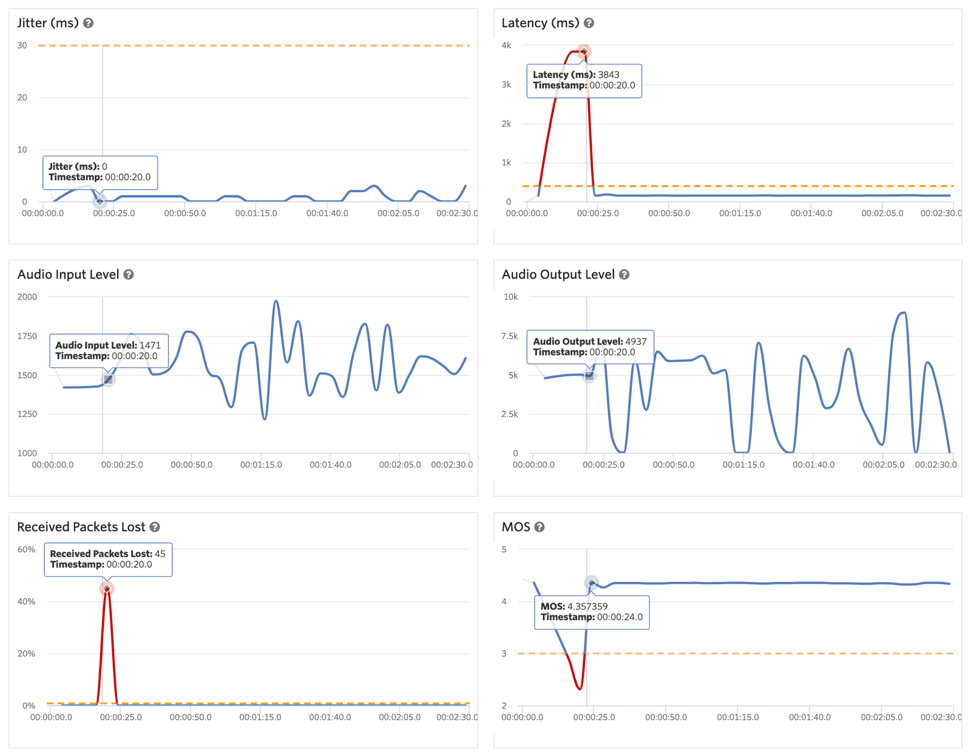Select the highlighted latency peak data point
This screenshot has width=971, height=756.
click(x=584, y=51)
